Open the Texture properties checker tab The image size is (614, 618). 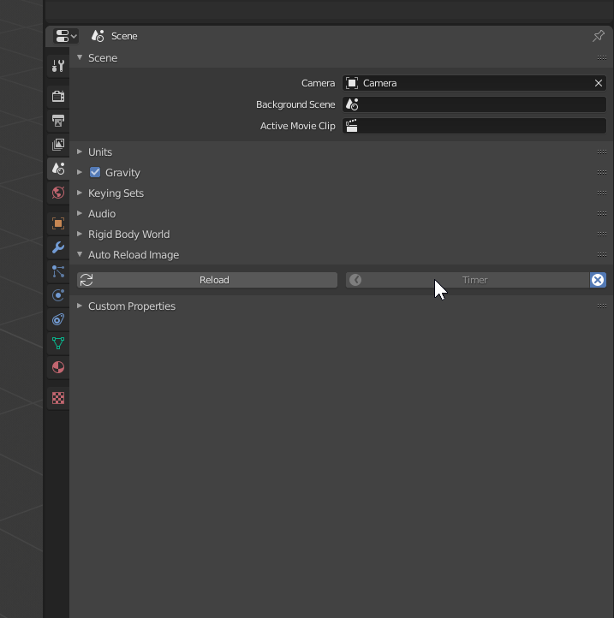58,398
